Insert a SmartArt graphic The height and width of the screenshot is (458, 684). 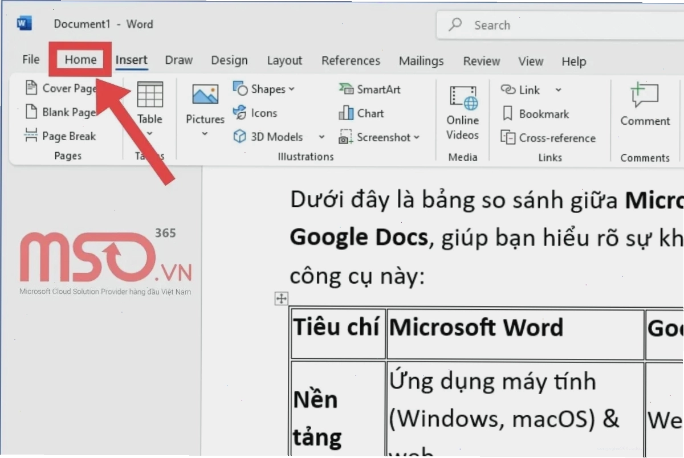tap(369, 89)
